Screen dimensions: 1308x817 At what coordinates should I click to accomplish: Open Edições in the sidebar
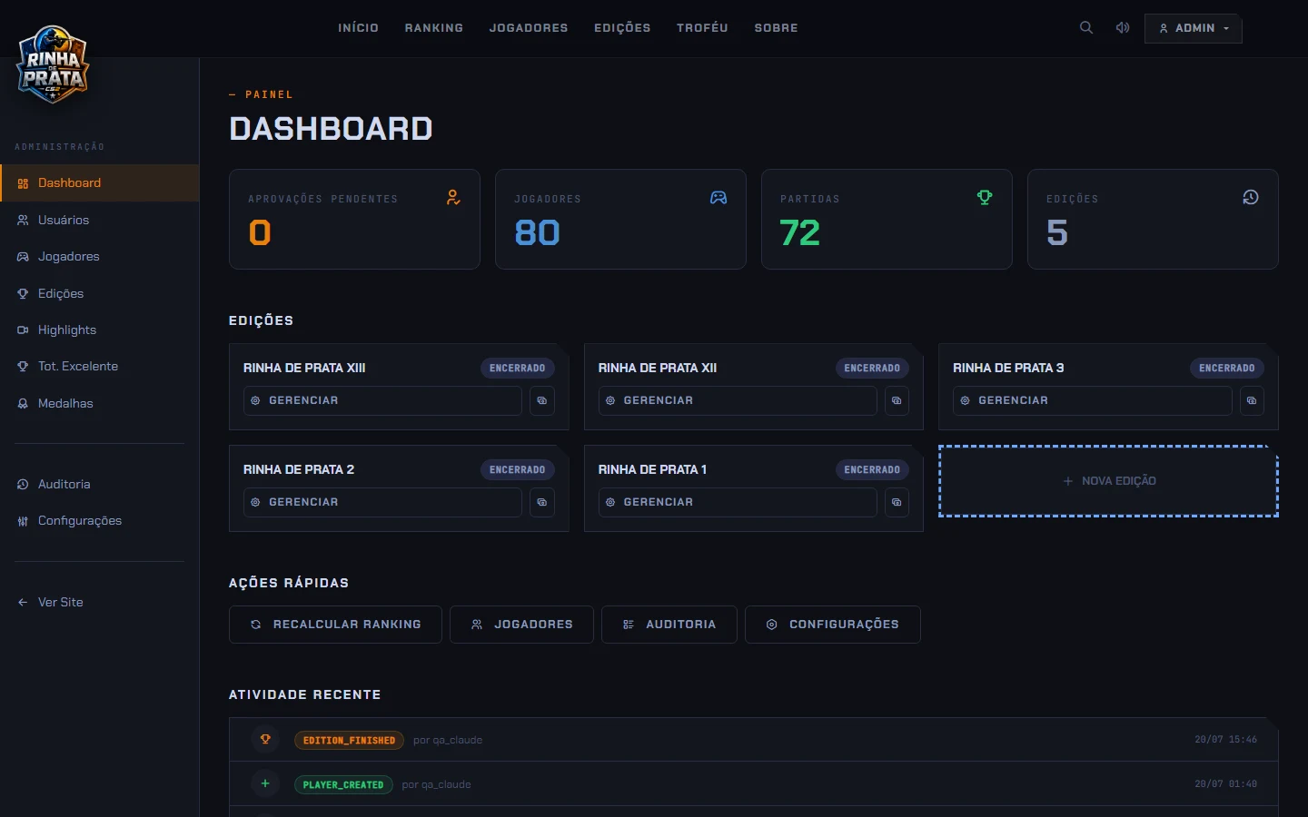100,293
